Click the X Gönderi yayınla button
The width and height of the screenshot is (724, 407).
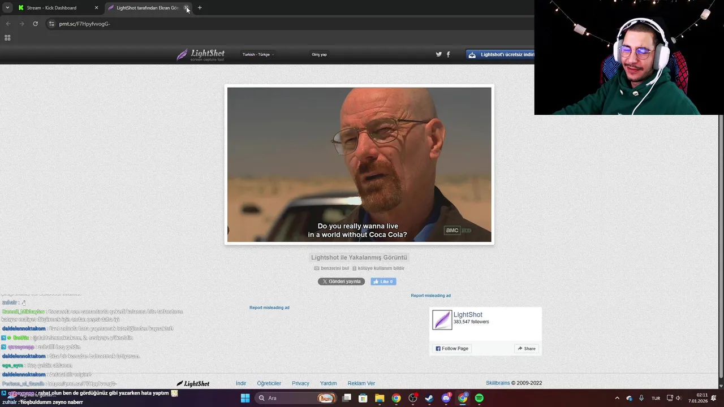click(341, 282)
